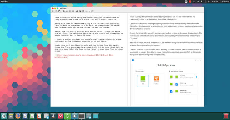The width and height of the screenshot is (230, 120).
Task: Click the red image markdown link in editor
Action: coord(84,56)
